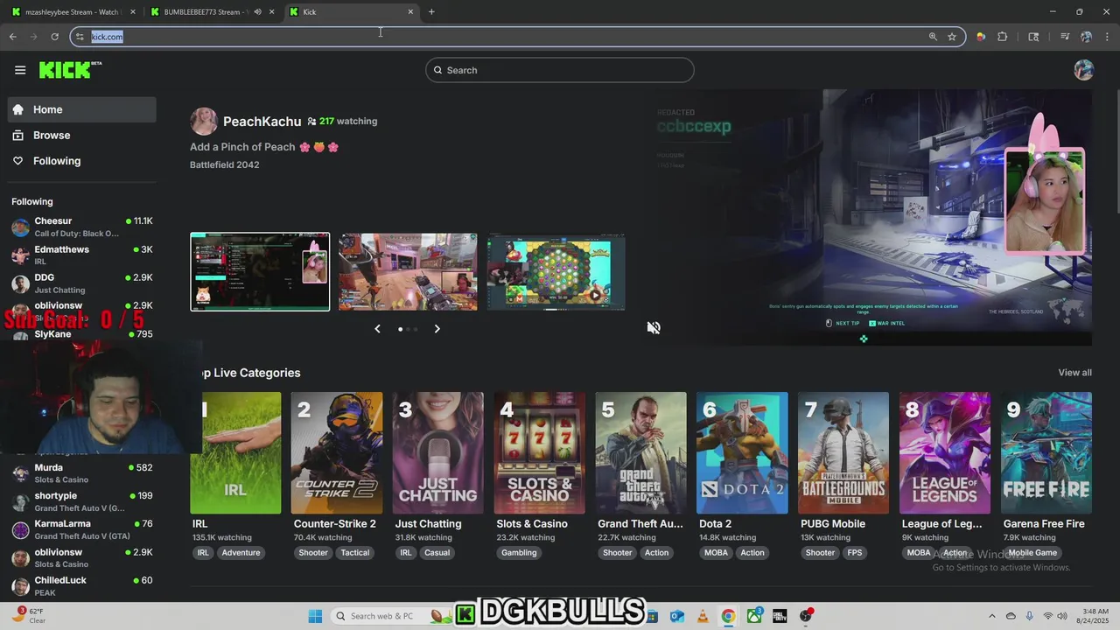
Task: Click View all categories
Action: (1074, 373)
